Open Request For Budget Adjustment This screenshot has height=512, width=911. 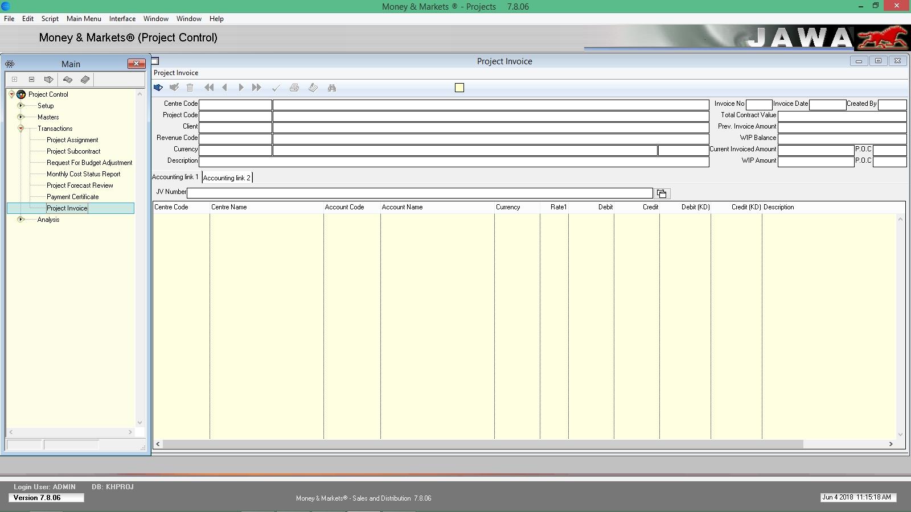point(89,163)
